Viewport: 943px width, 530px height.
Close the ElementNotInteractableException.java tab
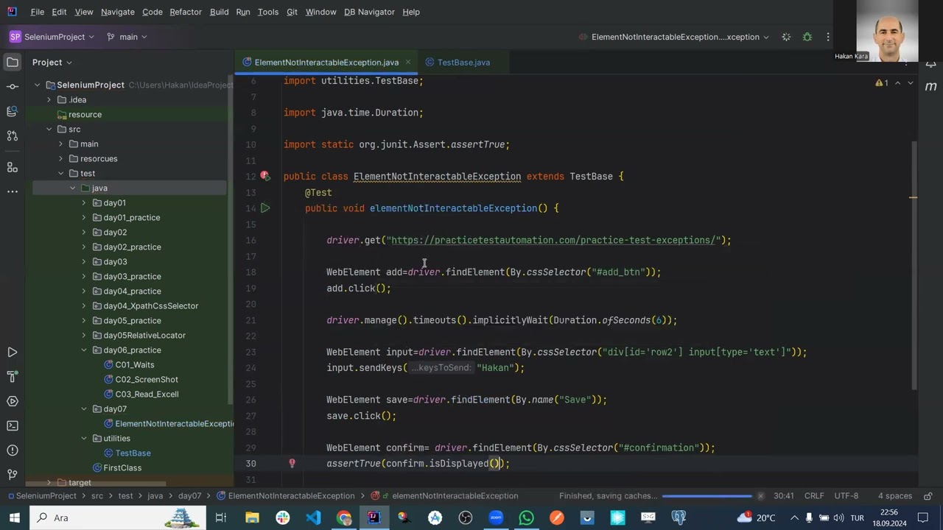pos(407,63)
